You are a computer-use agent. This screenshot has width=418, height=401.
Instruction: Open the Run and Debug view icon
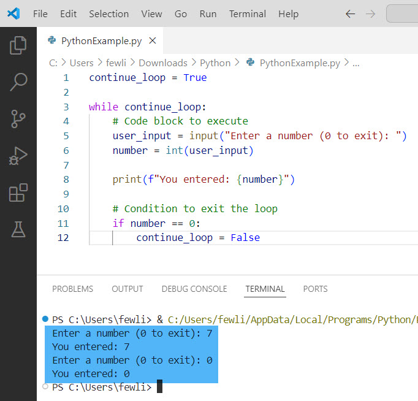[x=18, y=156]
